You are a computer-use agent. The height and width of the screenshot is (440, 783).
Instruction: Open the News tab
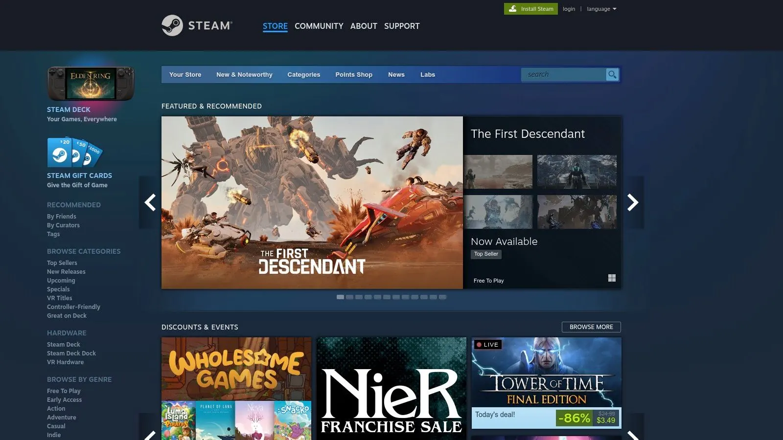coord(396,74)
